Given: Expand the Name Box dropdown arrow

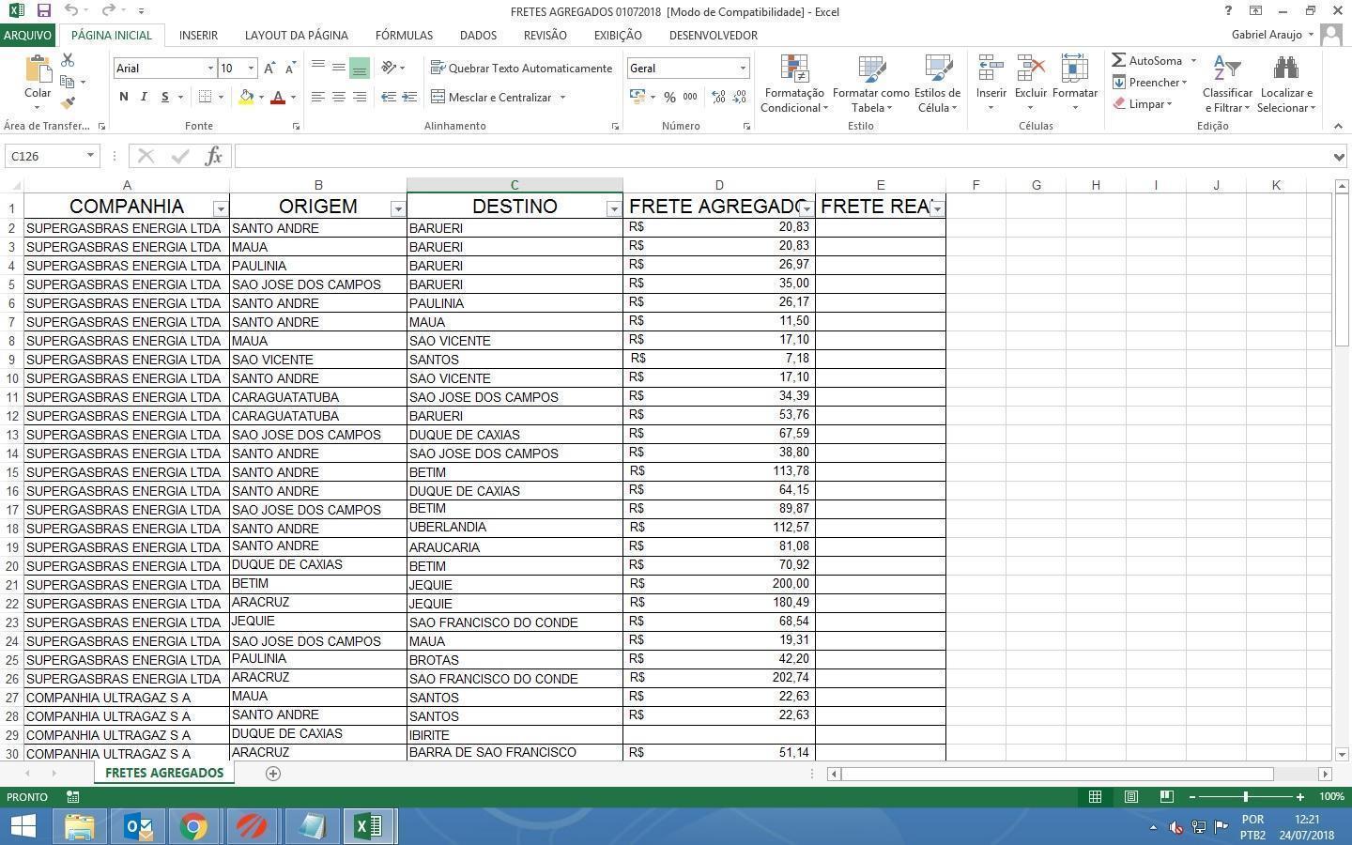Looking at the screenshot, I should (x=90, y=156).
